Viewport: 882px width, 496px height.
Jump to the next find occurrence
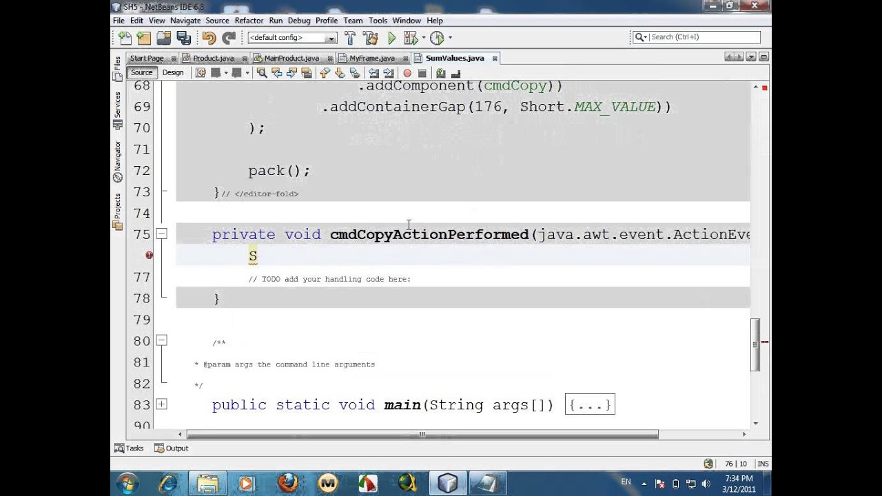click(291, 73)
